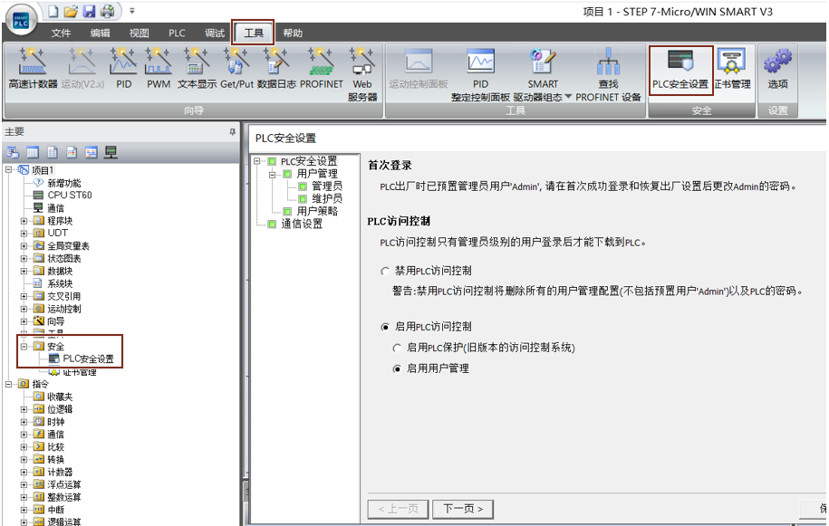
Task: Select 启用PLC保护 (legacy) radio option
Action: coord(397,348)
